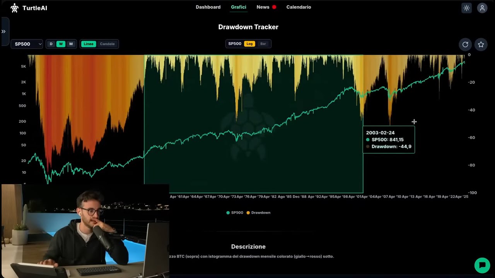Click the Drawdown: -44,9 tooltip value
The width and height of the screenshot is (495, 278).
[x=391, y=147]
